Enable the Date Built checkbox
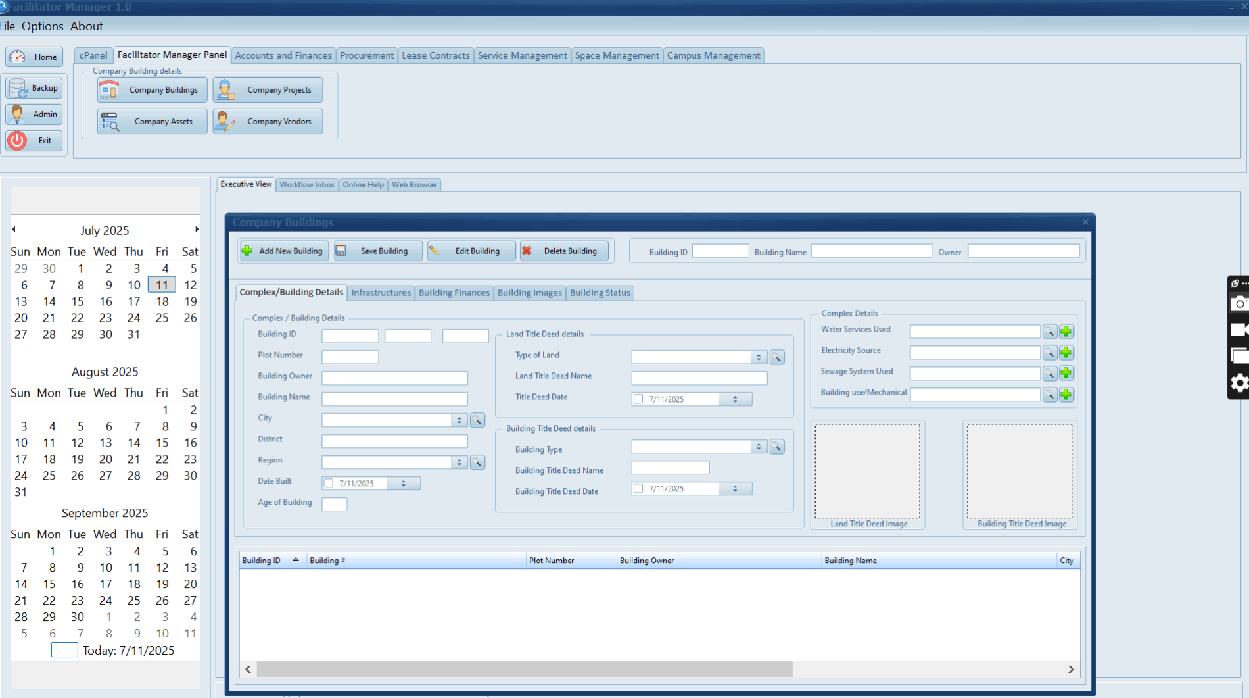The width and height of the screenshot is (1249, 698). 328,483
